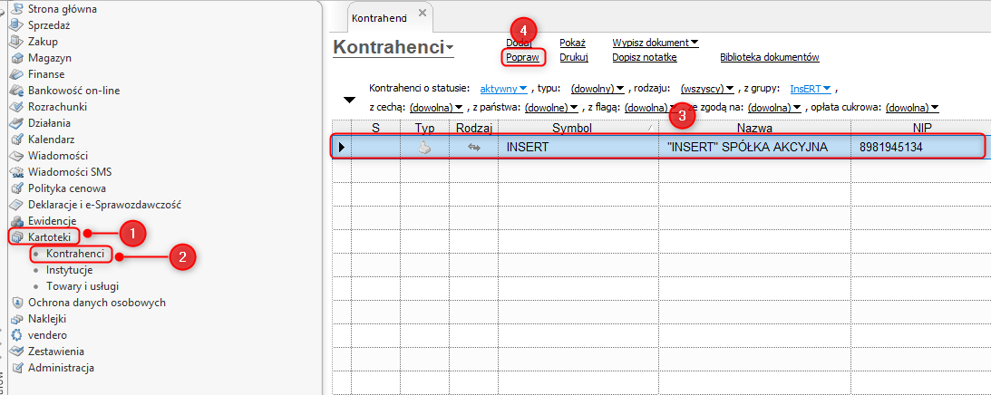Open the opłata cukrowa (dowolna) filter
This screenshot has width=991, height=395.
click(912, 108)
